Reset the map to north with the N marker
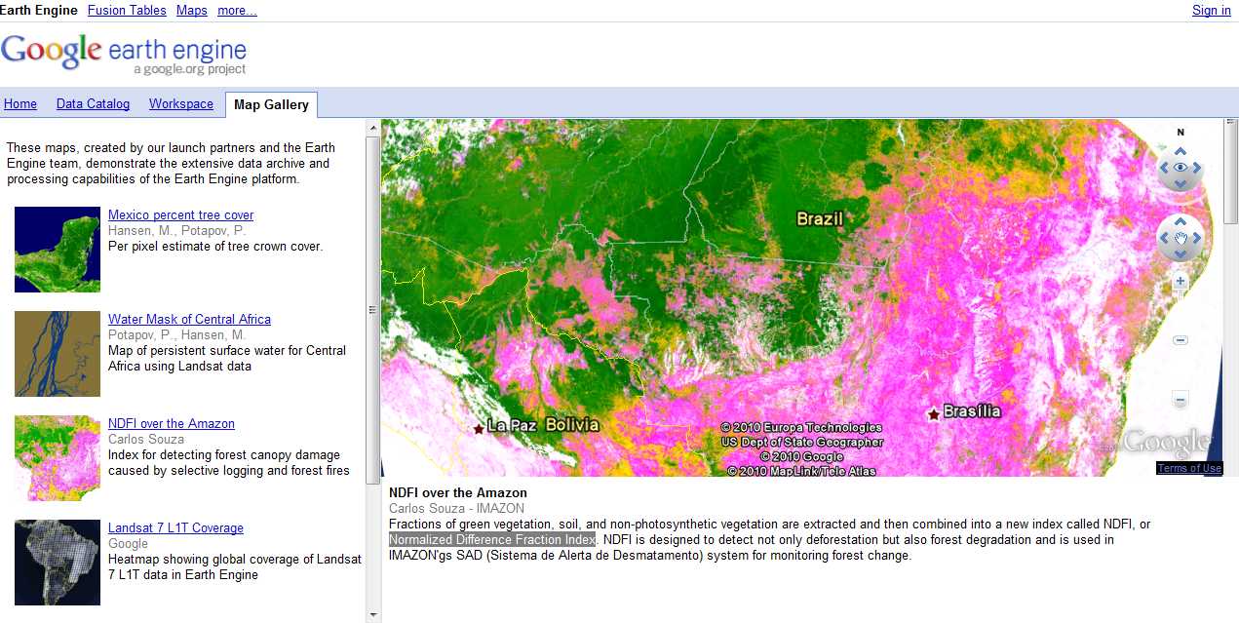 point(1181,133)
